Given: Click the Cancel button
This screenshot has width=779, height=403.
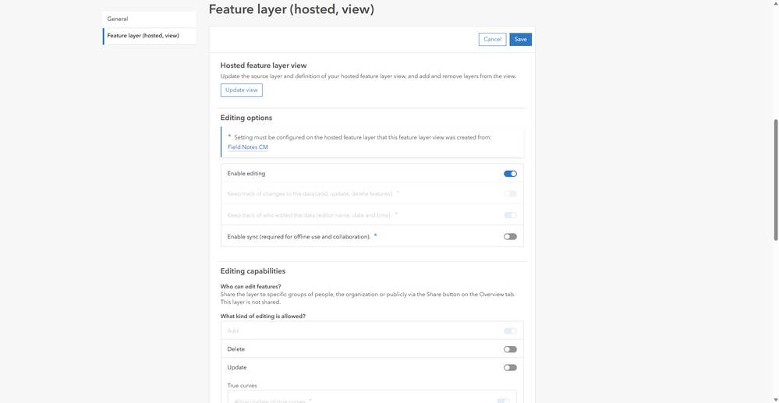Looking at the screenshot, I should [x=492, y=39].
